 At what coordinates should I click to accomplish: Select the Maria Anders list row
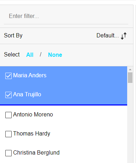64,76
